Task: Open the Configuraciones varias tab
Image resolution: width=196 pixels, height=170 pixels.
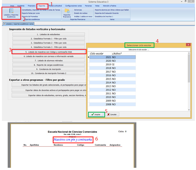Action: tap(73, 6)
